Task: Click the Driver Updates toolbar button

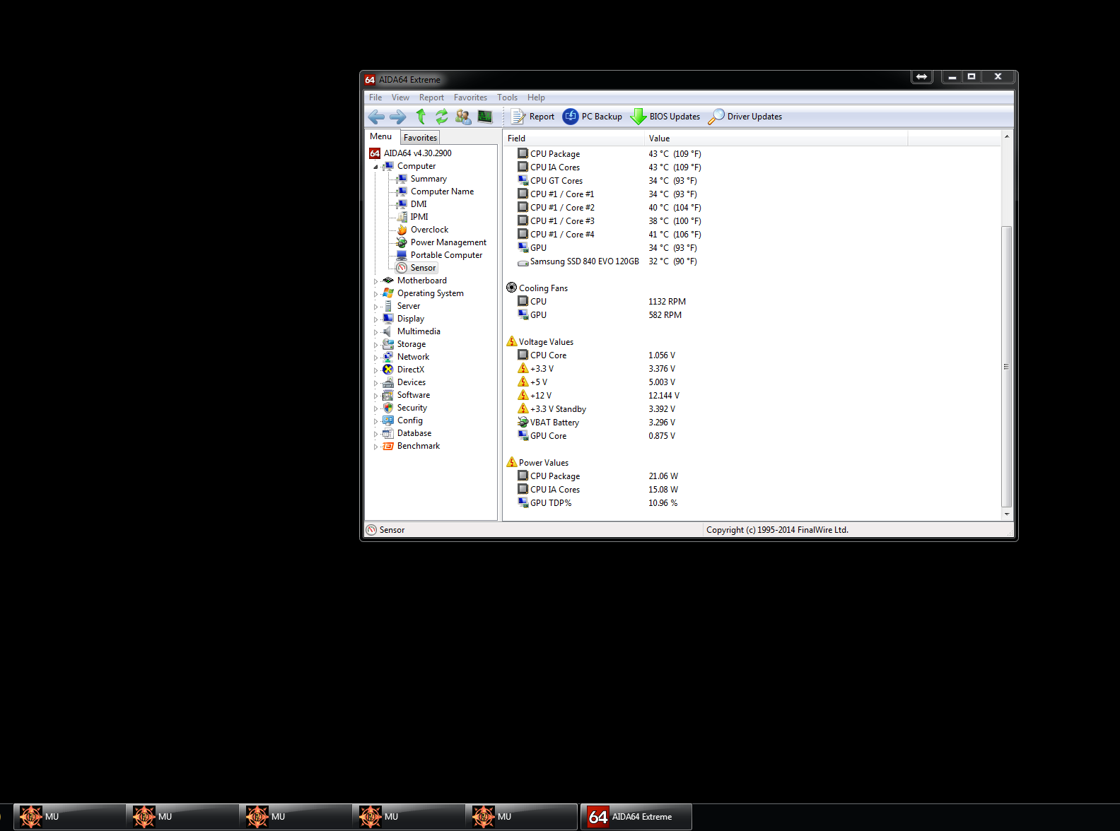Action: (x=745, y=117)
